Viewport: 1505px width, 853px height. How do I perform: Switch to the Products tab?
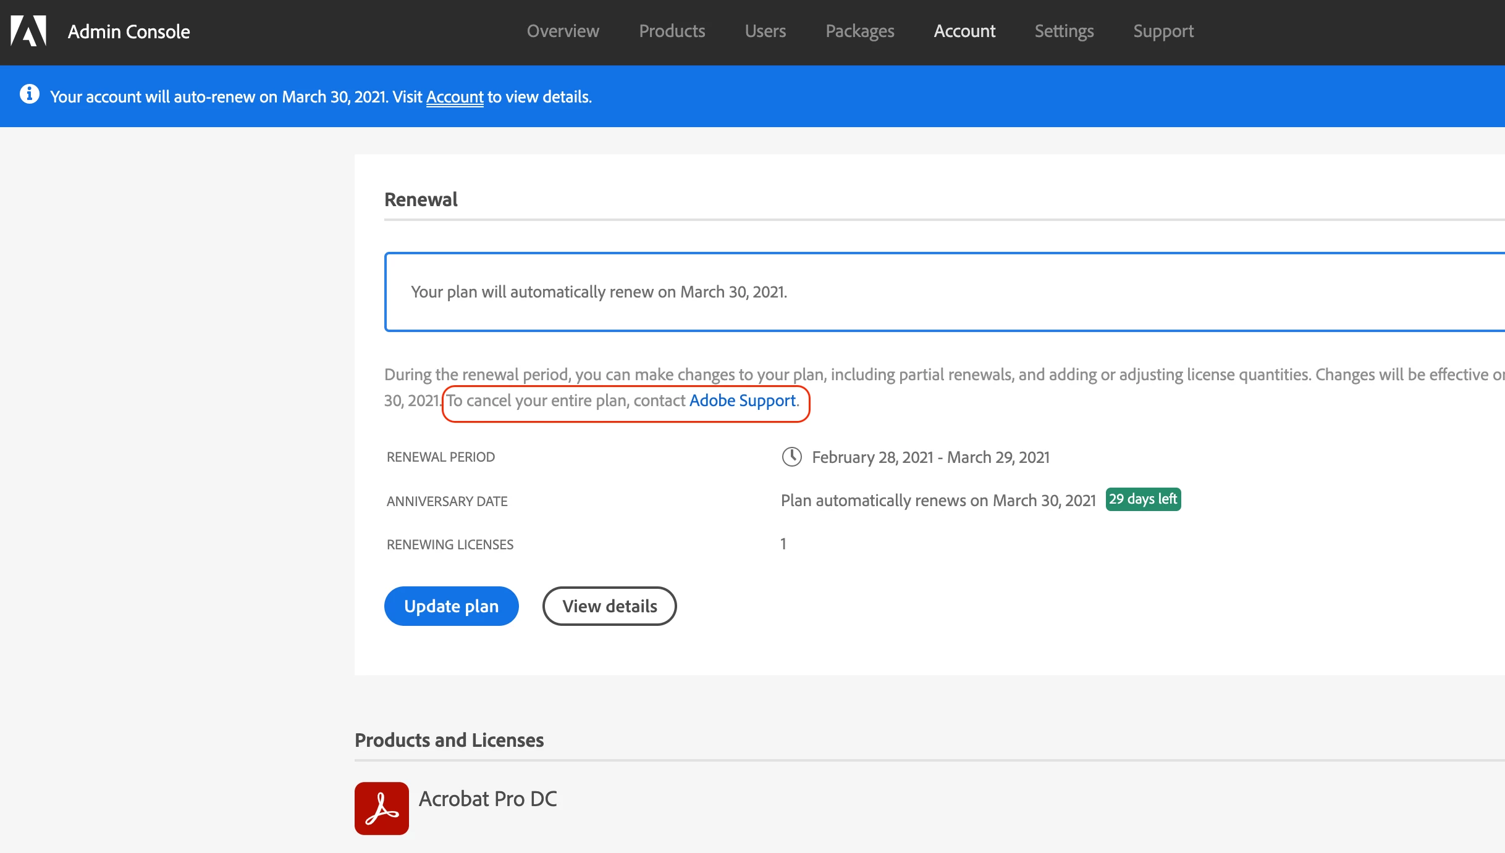click(672, 31)
